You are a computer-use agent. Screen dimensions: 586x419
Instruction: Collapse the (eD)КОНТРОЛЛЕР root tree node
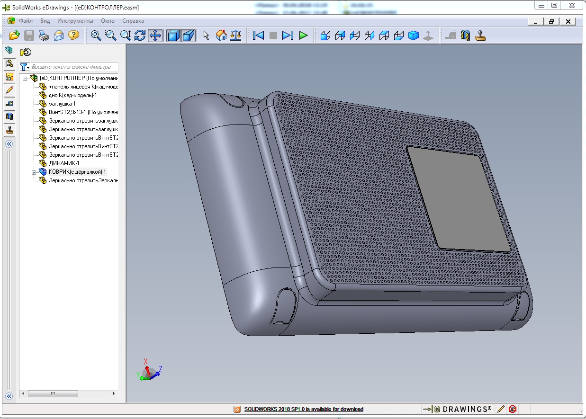pos(25,78)
